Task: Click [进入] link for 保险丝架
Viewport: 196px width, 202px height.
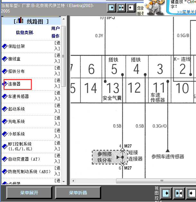Action: (x=57, y=46)
